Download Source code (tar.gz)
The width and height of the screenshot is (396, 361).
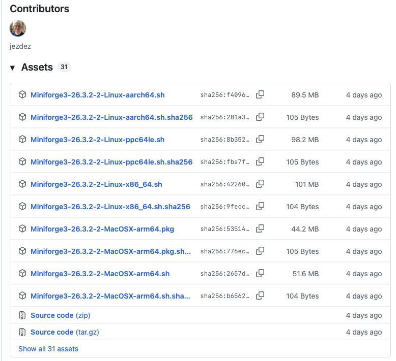pos(65,332)
